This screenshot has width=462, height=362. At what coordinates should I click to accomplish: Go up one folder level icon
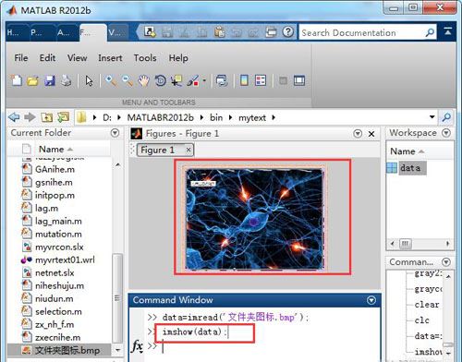pyautogui.click(x=47, y=117)
